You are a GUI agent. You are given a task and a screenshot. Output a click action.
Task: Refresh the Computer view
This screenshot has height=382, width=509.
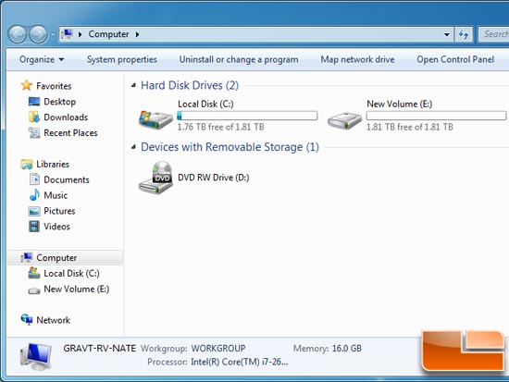tap(464, 34)
